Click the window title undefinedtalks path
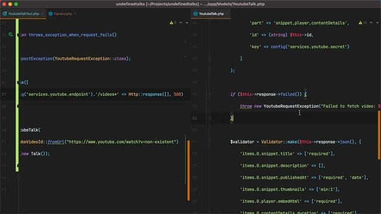The height and width of the screenshot is (214, 381). pyautogui.click(x=190, y=4)
